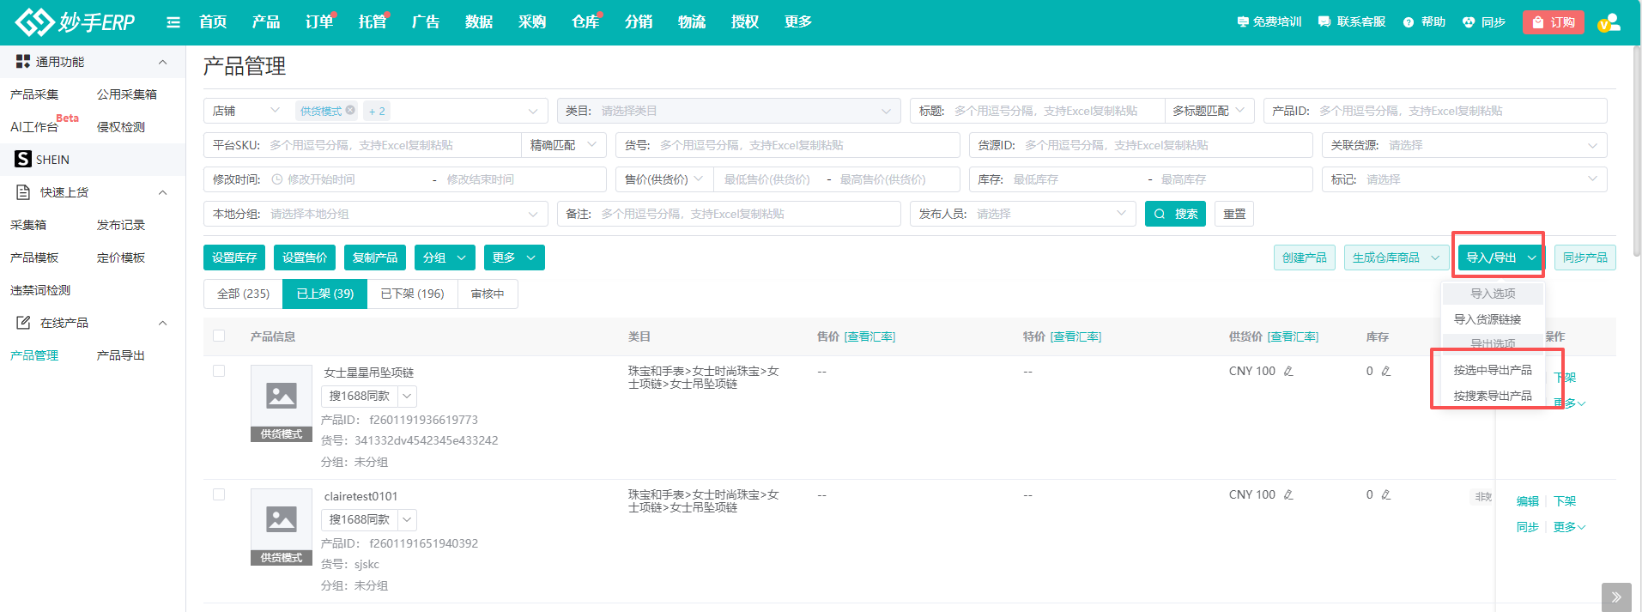Edit stock pencil icon for clairetest0101
The width and height of the screenshot is (1642, 612).
pos(1385,495)
